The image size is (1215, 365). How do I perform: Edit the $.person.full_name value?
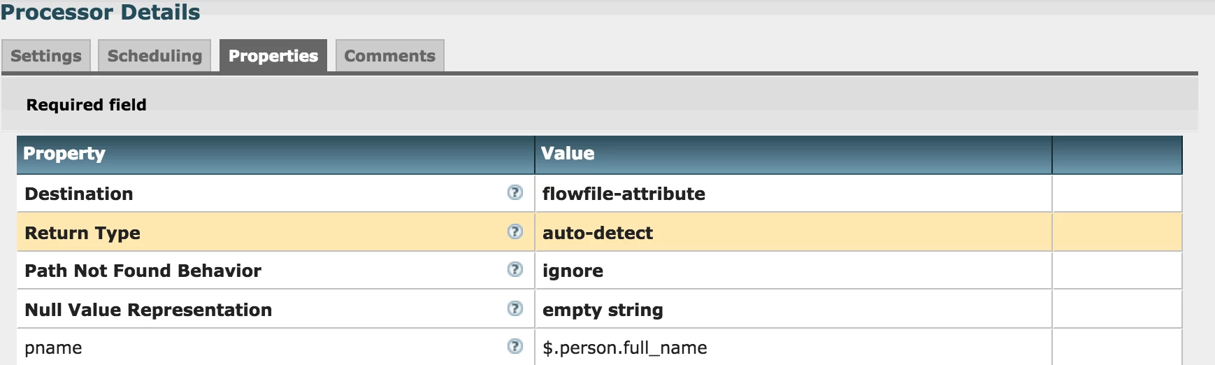coord(793,348)
